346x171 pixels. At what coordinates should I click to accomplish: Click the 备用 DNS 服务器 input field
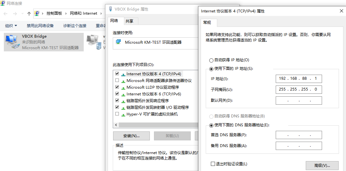[x=299, y=146]
